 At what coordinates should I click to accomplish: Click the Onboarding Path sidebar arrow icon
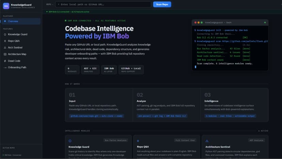[5, 68]
